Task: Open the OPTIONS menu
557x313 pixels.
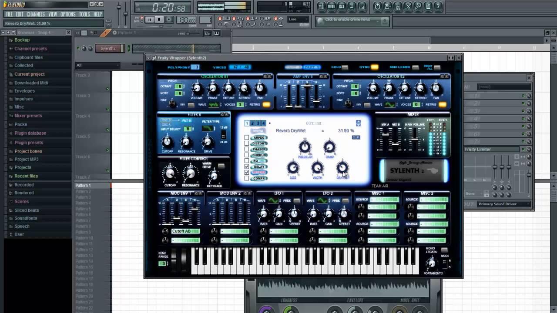Action: [x=68, y=14]
